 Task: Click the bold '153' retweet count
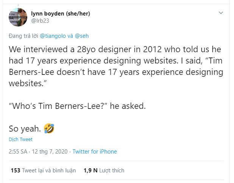15,171
